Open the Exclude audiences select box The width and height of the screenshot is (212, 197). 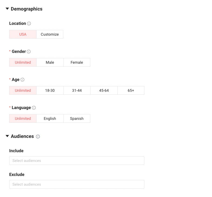77,184
